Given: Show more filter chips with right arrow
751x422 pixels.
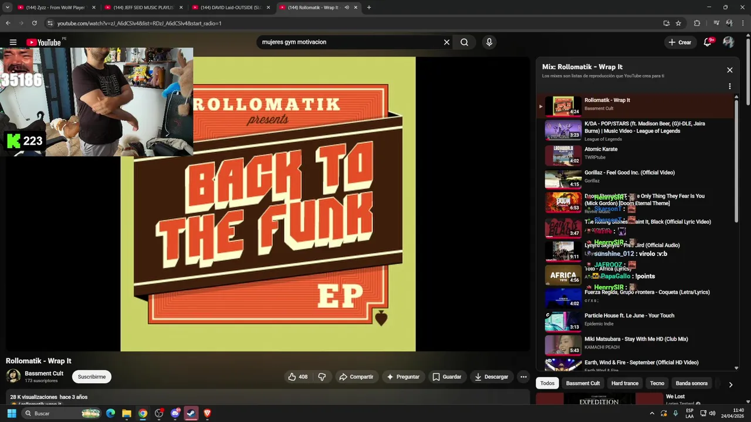Looking at the screenshot, I should click(730, 384).
